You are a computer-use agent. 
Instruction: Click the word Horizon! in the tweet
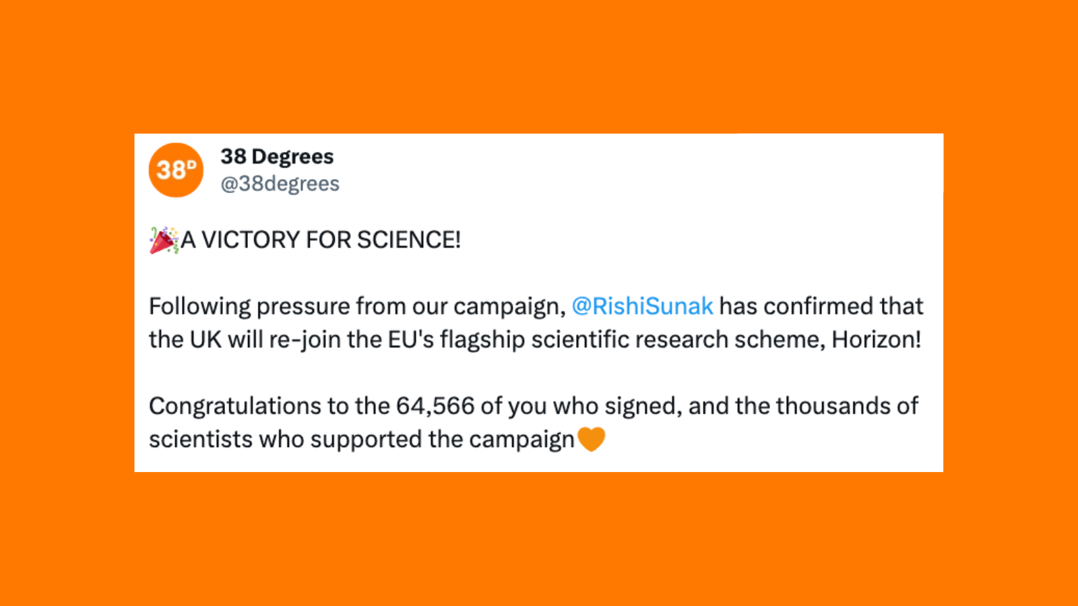coord(876,339)
